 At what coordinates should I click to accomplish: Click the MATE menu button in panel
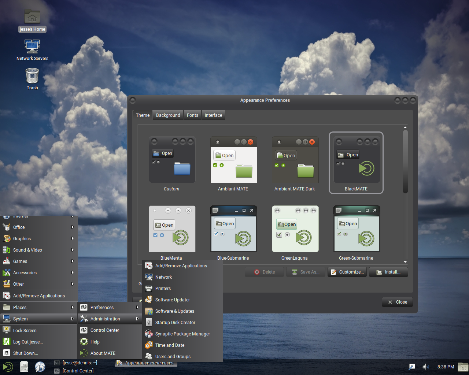click(8, 367)
